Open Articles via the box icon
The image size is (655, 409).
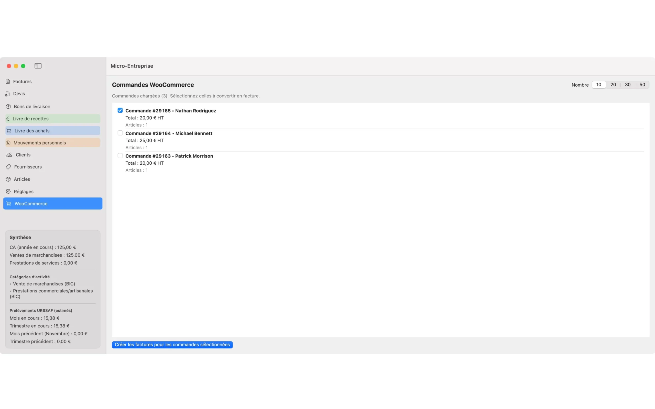8,179
